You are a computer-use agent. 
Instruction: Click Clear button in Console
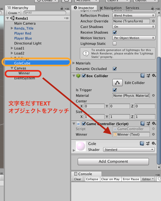78,179
